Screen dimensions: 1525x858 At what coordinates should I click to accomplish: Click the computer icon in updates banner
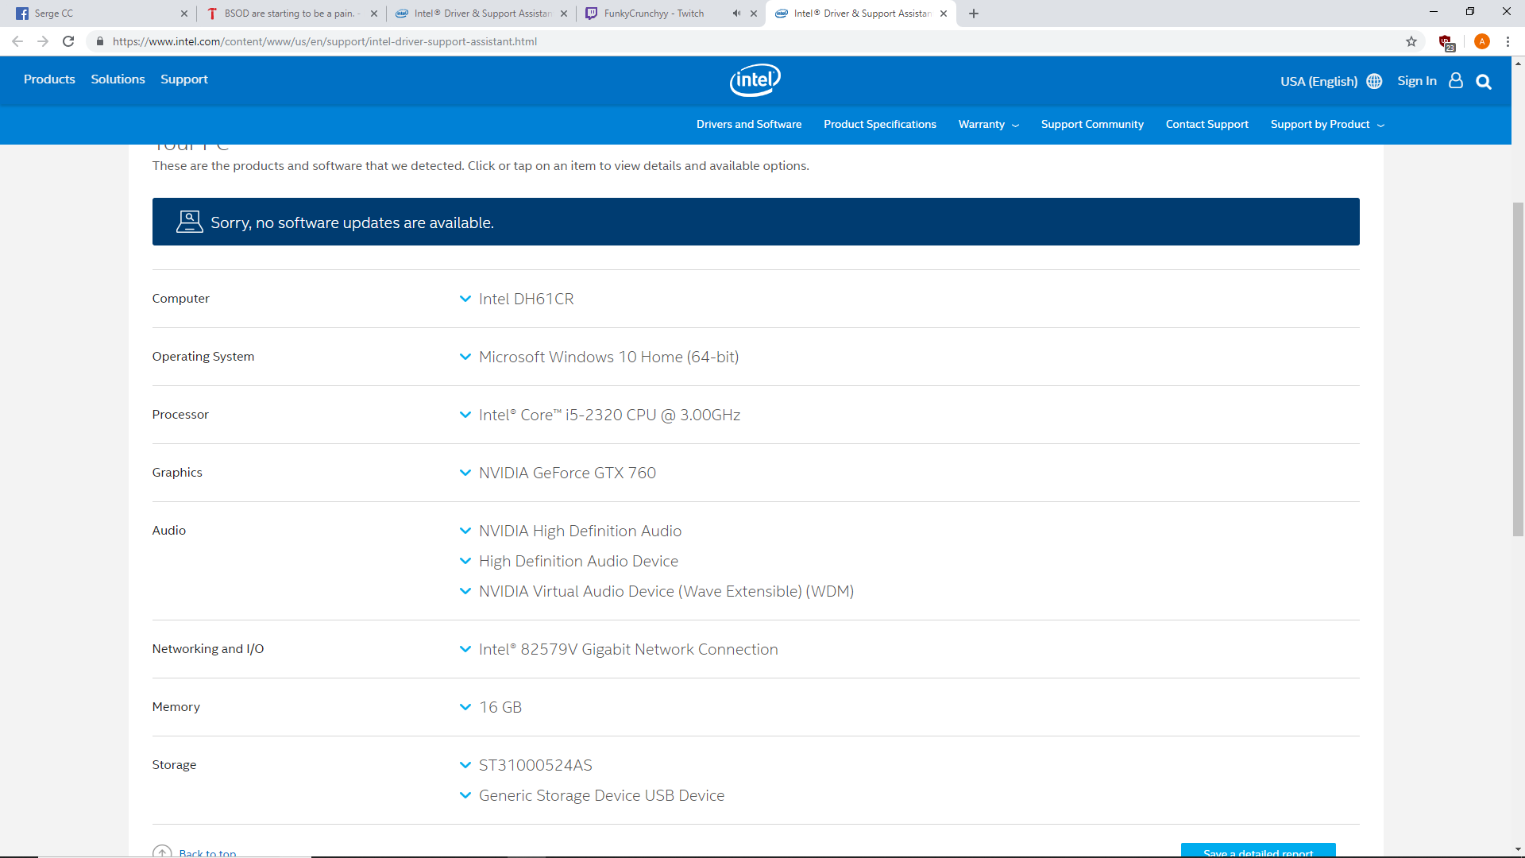coord(189,222)
